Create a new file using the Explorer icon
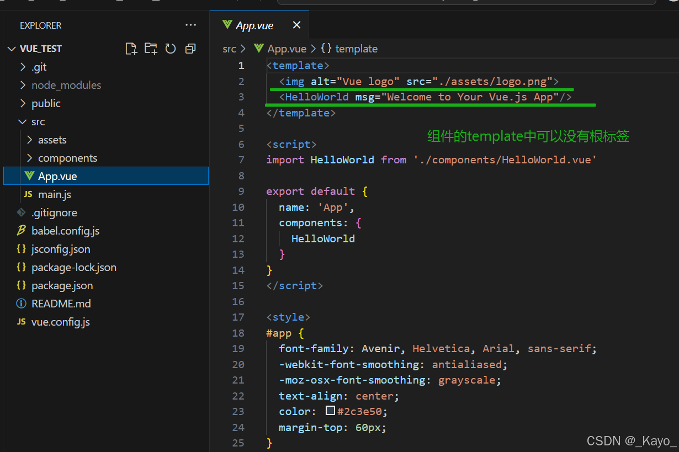Image resolution: width=679 pixels, height=452 pixels. pyautogui.click(x=131, y=49)
